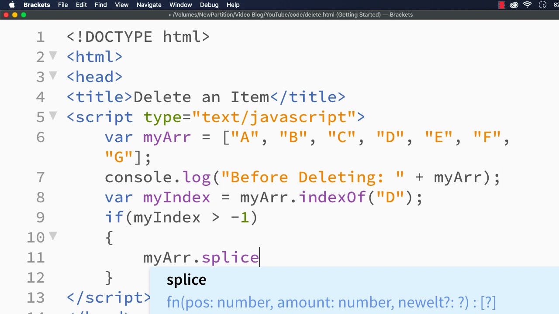Collapse the html tag on line 2
The height and width of the screenshot is (314, 559).
(53, 55)
